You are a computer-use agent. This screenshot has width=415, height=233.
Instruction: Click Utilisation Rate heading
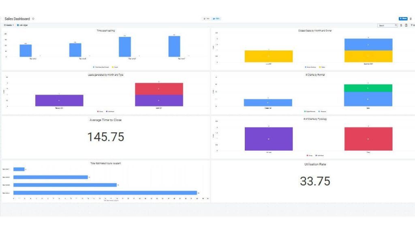click(x=315, y=164)
